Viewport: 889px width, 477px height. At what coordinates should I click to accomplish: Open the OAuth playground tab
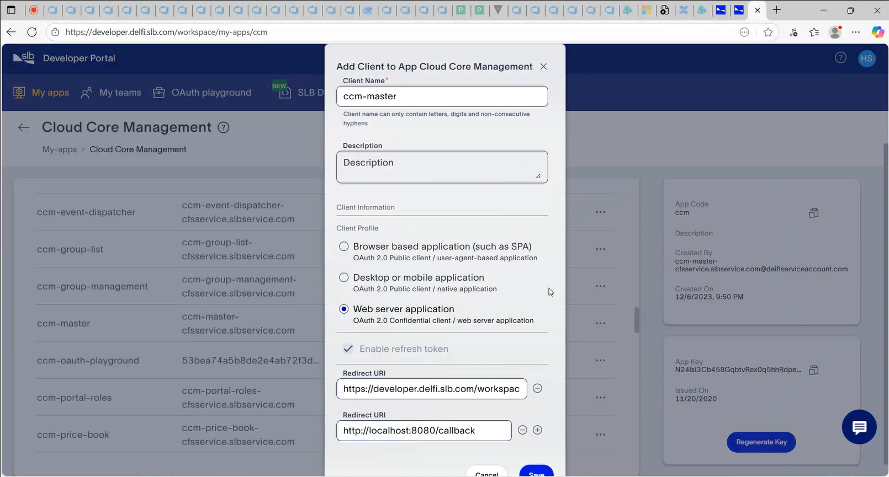click(202, 93)
